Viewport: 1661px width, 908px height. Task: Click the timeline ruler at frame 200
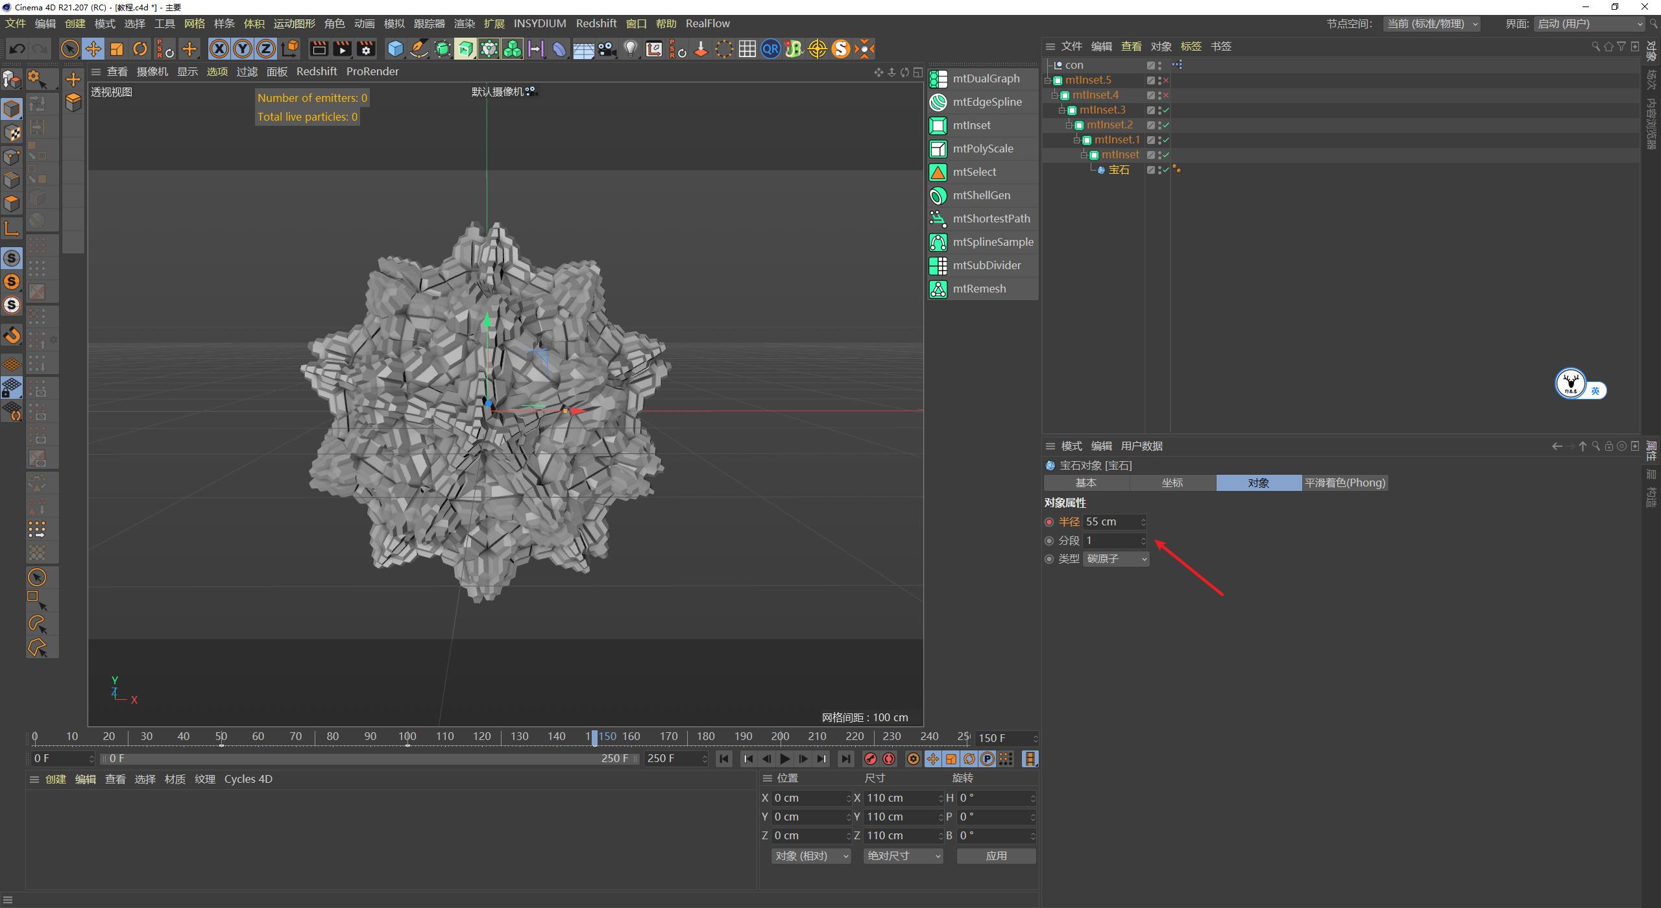pyautogui.click(x=779, y=736)
